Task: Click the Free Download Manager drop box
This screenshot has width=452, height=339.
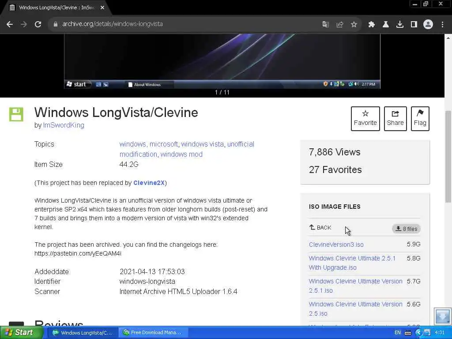Action: click(442, 316)
